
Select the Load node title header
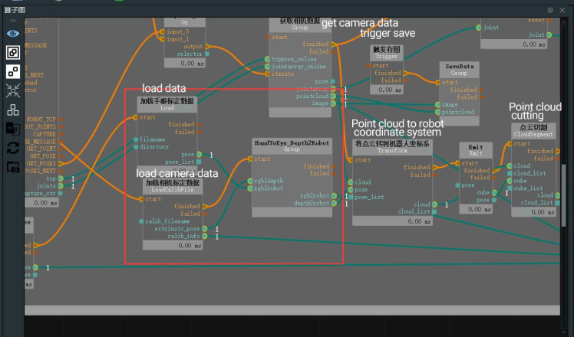(167, 104)
